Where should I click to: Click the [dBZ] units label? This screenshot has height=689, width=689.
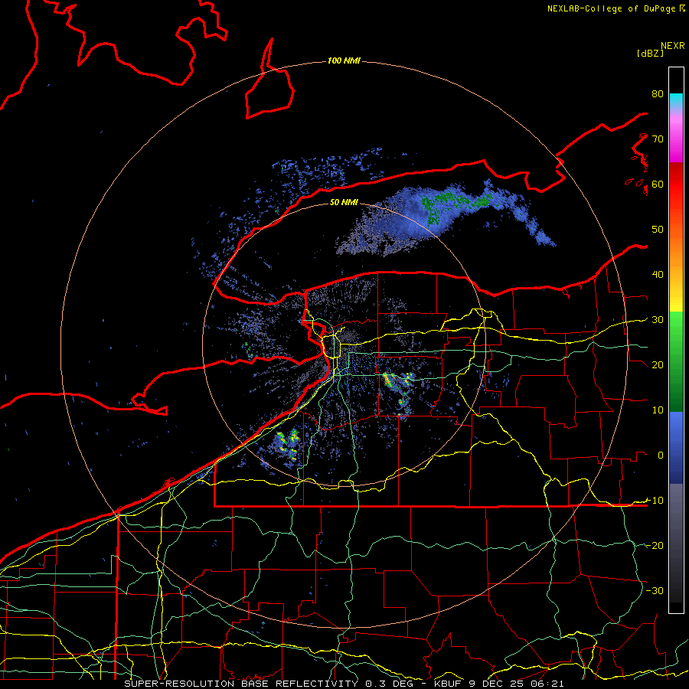point(650,53)
